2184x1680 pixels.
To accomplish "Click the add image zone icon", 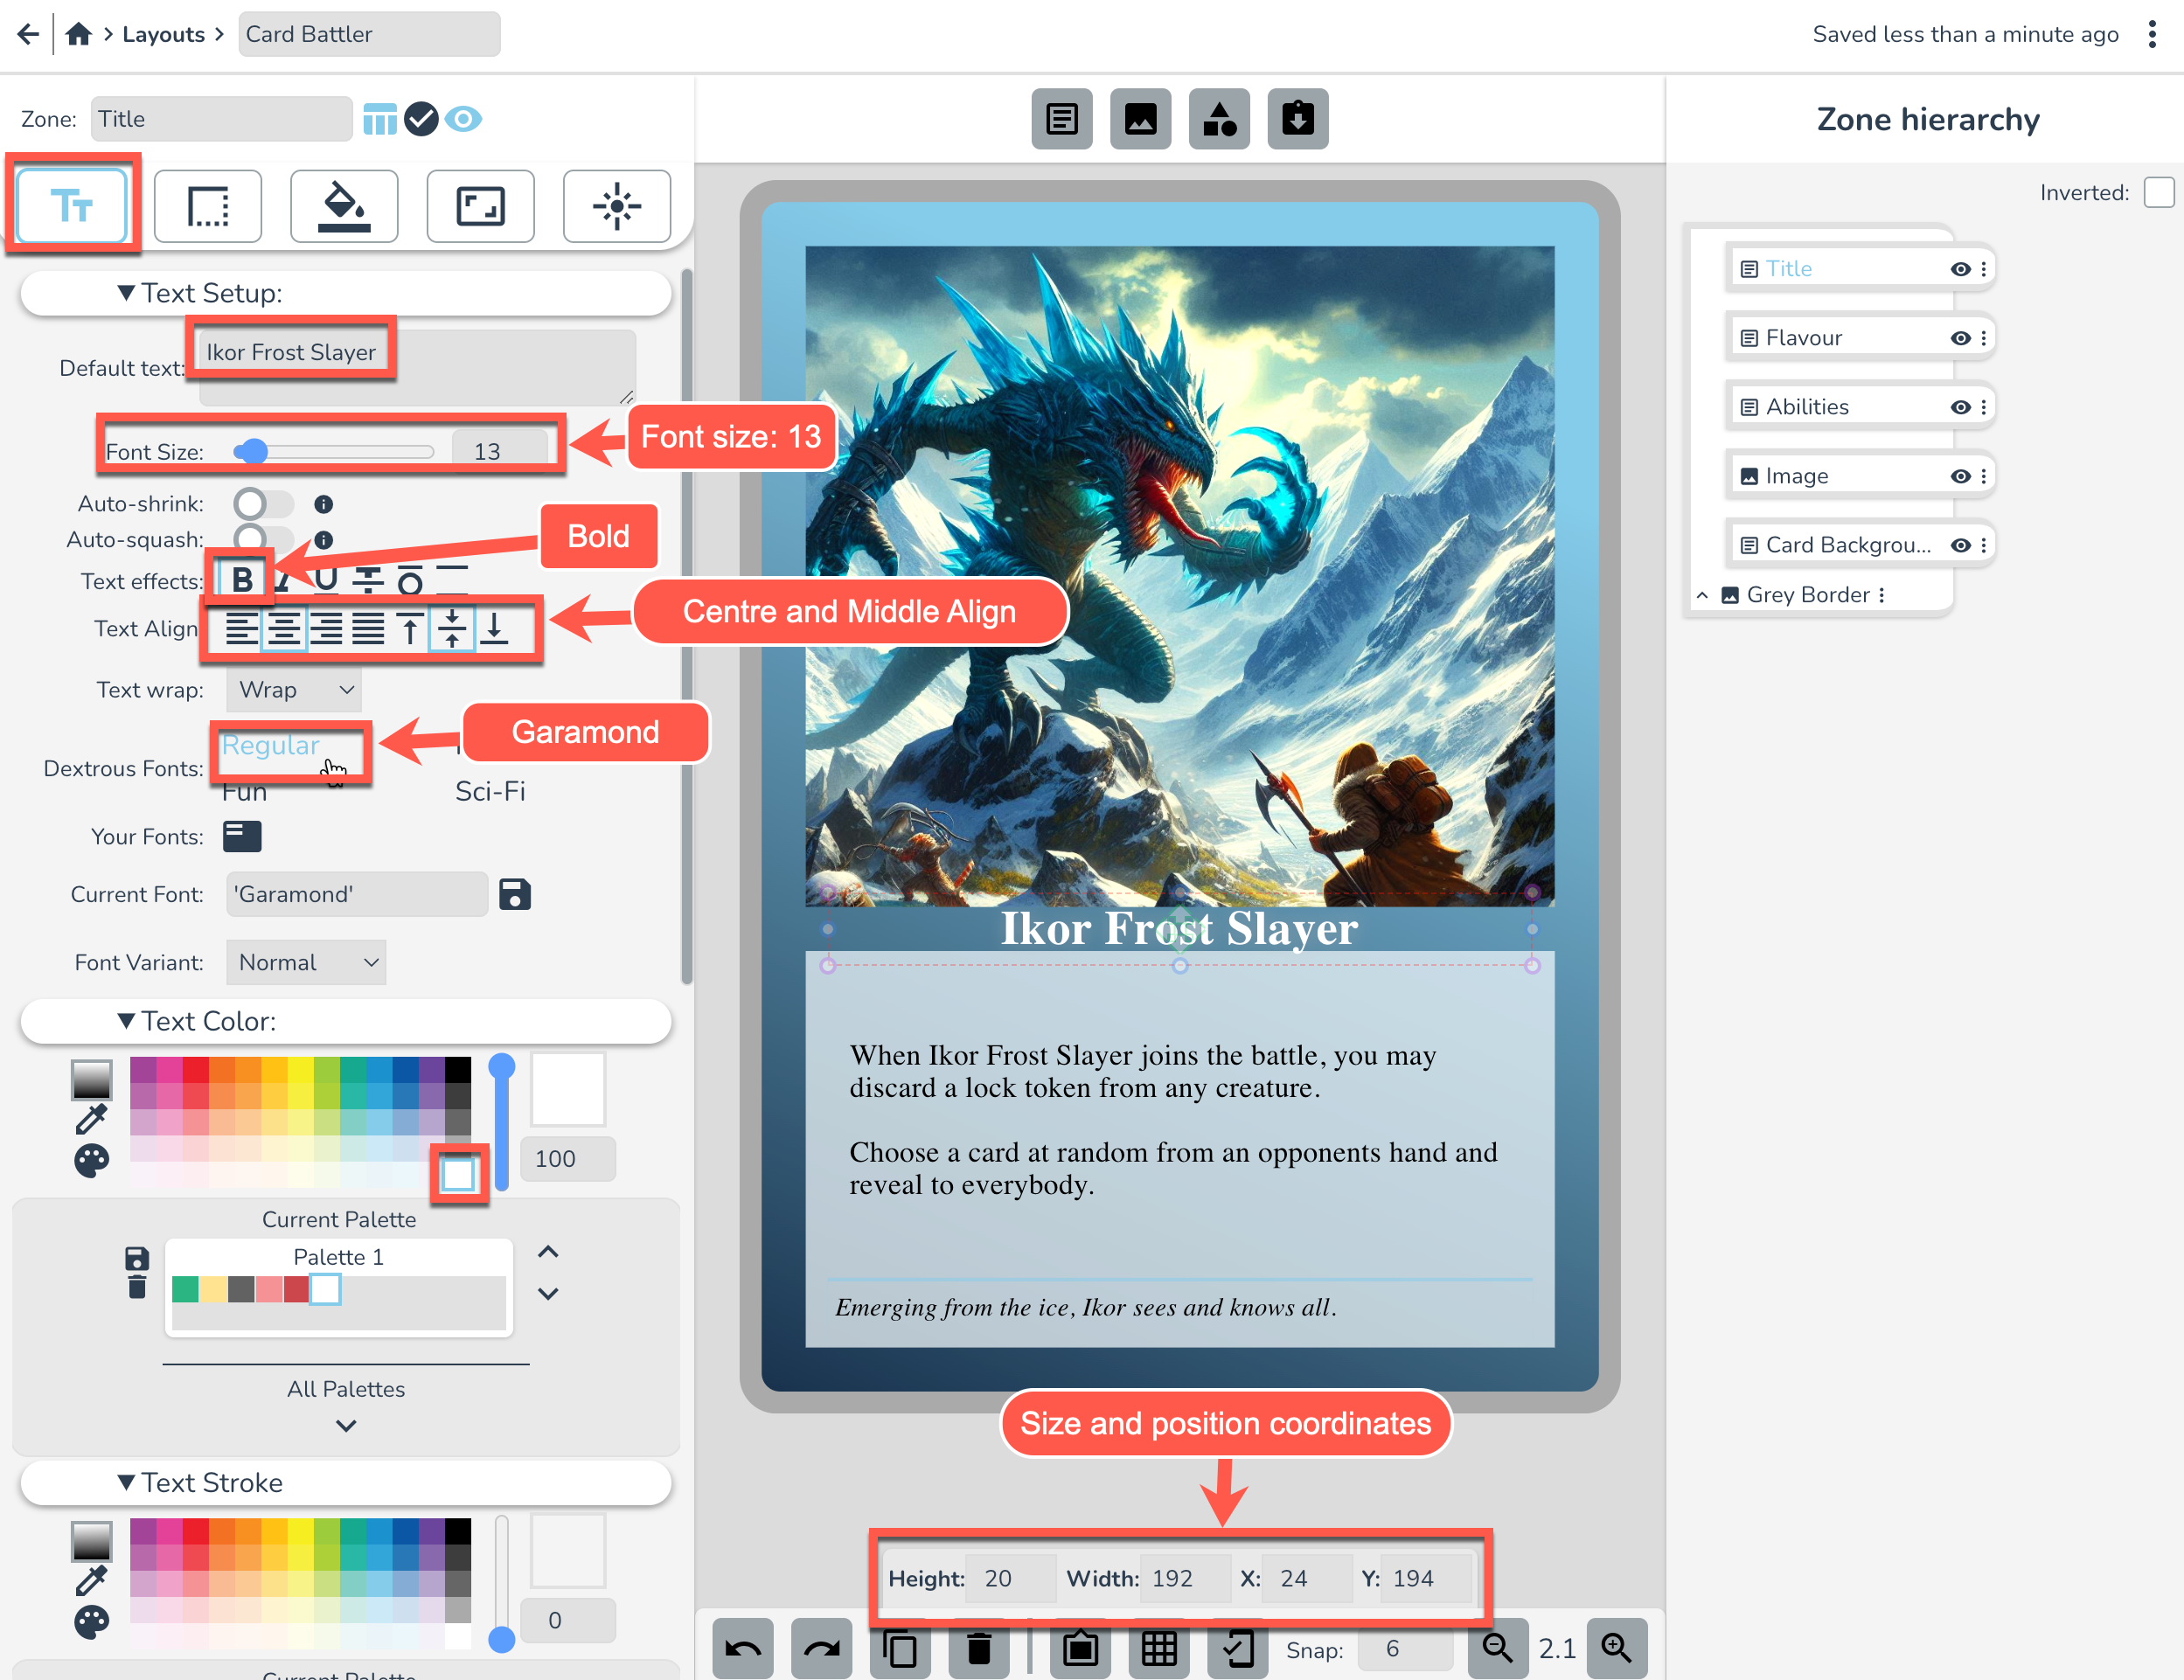I will tap(1140, 119).
